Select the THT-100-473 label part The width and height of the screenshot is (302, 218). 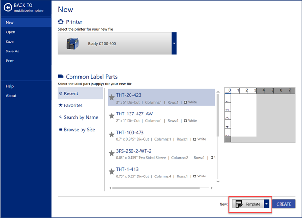pos(161,135)
